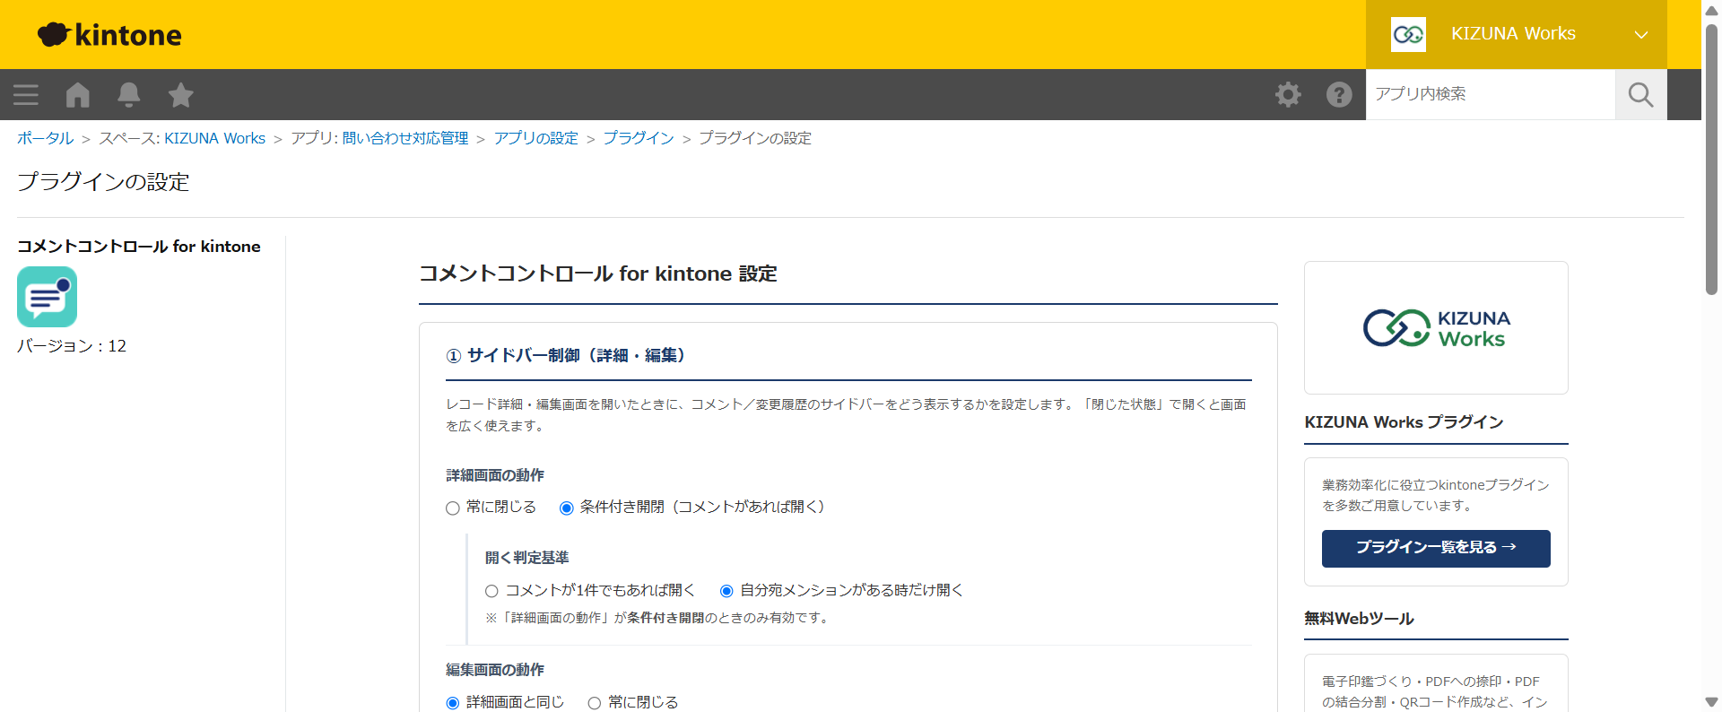Click バージョン：12 text
Viewport: 1722px width, 712px height.
(72, 346)
